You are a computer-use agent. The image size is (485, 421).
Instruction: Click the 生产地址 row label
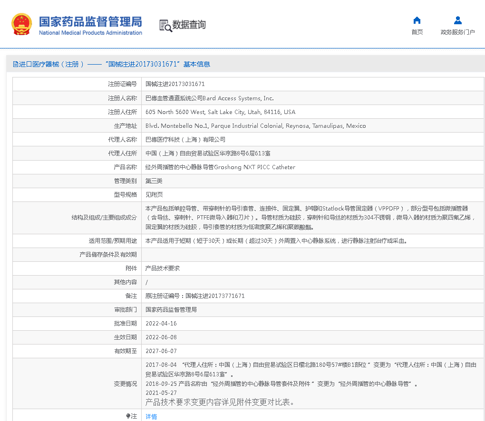tap(125, 126)
